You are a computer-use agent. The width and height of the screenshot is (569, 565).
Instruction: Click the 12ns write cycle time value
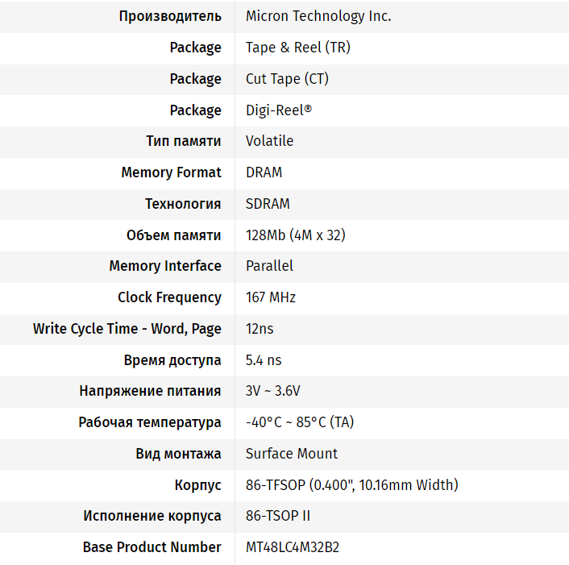click(260, 329)
